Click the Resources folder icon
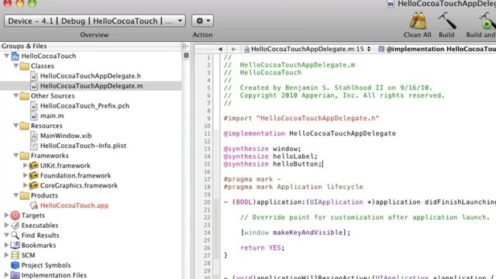 24,126
